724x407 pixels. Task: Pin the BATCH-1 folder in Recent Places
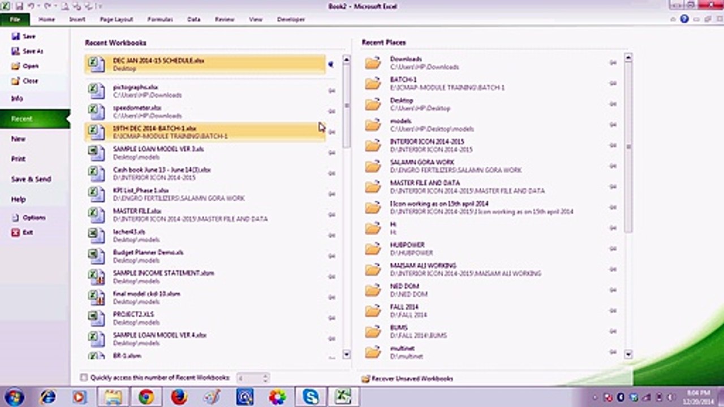613,83
